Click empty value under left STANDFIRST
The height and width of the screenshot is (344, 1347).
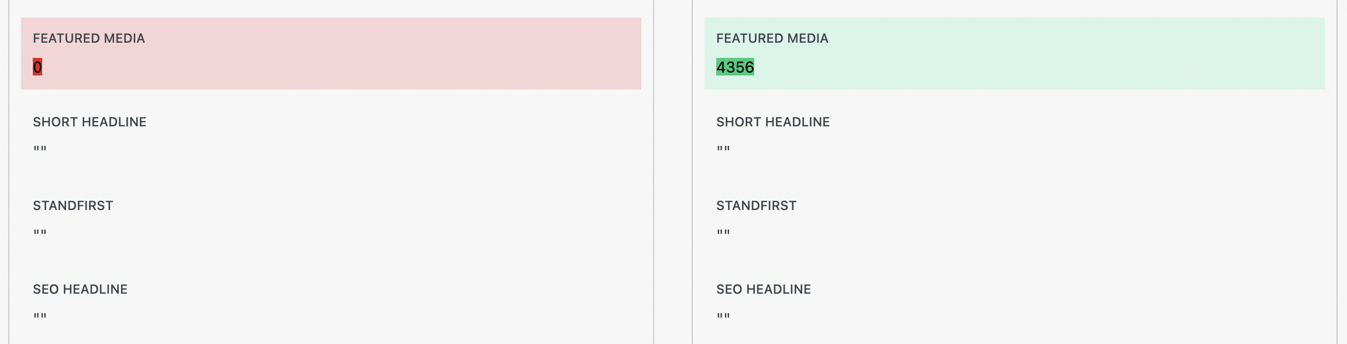tap(40, 233)
